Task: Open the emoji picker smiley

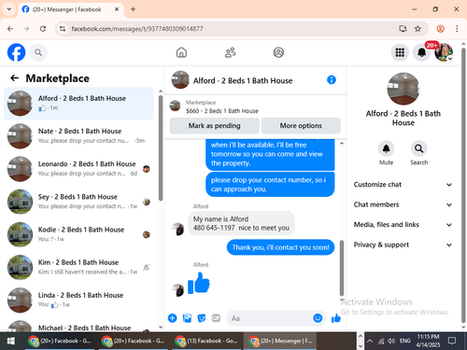Action: 318,318
